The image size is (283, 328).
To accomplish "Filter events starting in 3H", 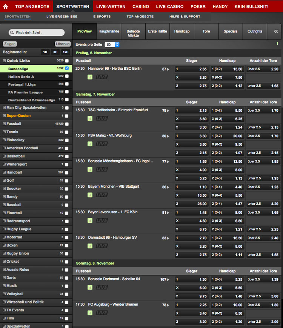I will coord(55,52).
